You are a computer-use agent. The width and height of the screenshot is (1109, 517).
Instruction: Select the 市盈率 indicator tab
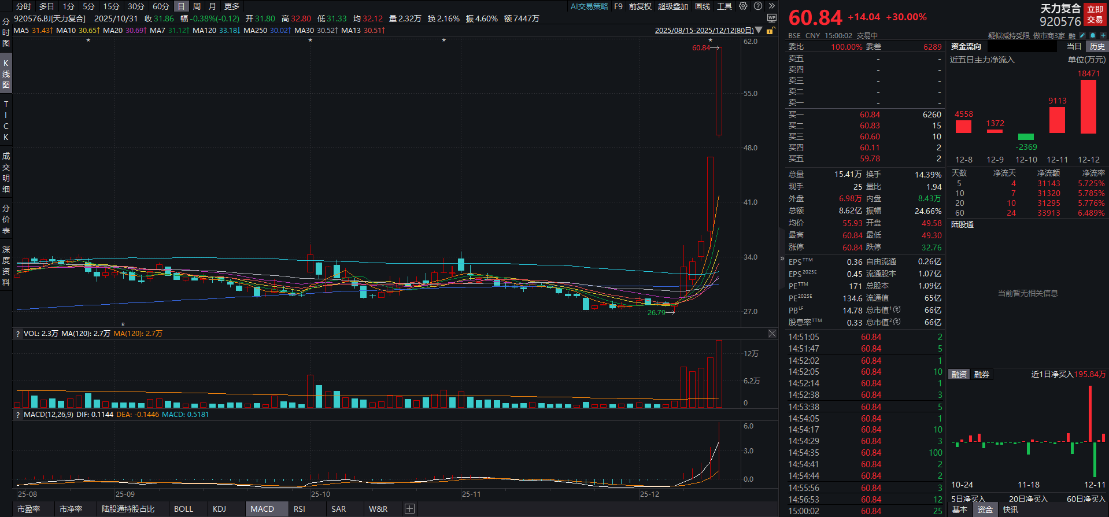(28, 509)
